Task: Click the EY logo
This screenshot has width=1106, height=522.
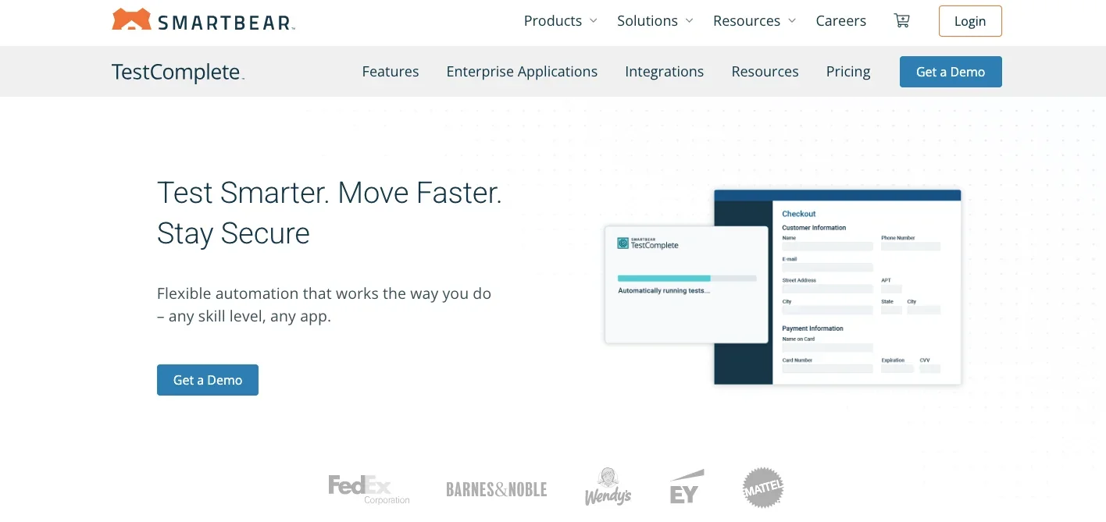Action: point(687,487)
